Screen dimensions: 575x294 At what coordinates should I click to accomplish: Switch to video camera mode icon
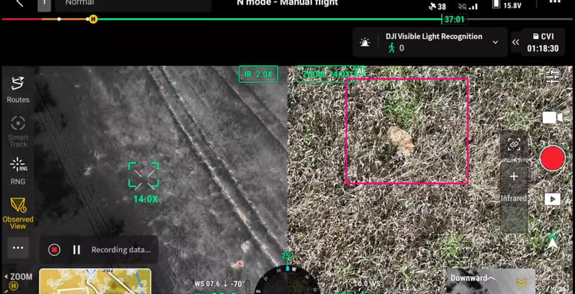point(553,117)
